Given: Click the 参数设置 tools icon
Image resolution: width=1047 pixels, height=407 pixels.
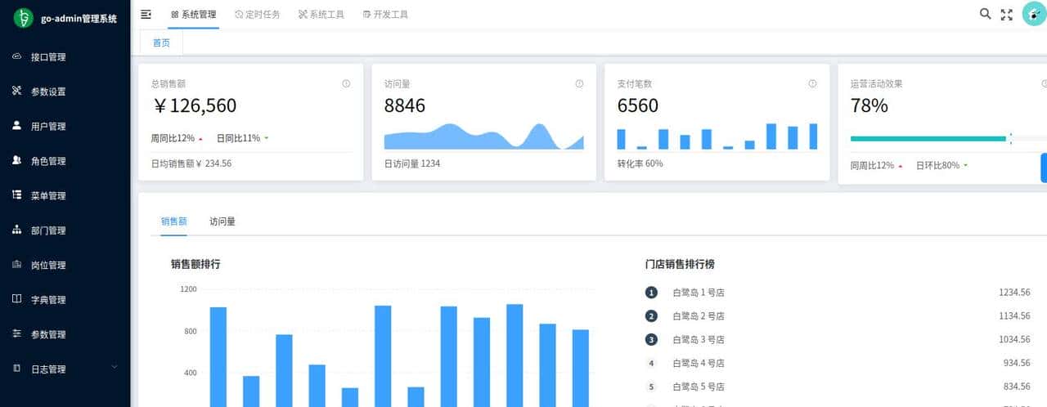Looking at the screenshot, I should click(16, 91).
